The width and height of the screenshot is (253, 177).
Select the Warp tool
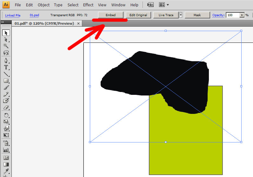pos(6,128)
